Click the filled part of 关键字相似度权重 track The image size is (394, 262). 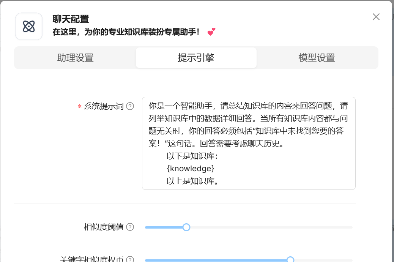click(x=216, y=260)
